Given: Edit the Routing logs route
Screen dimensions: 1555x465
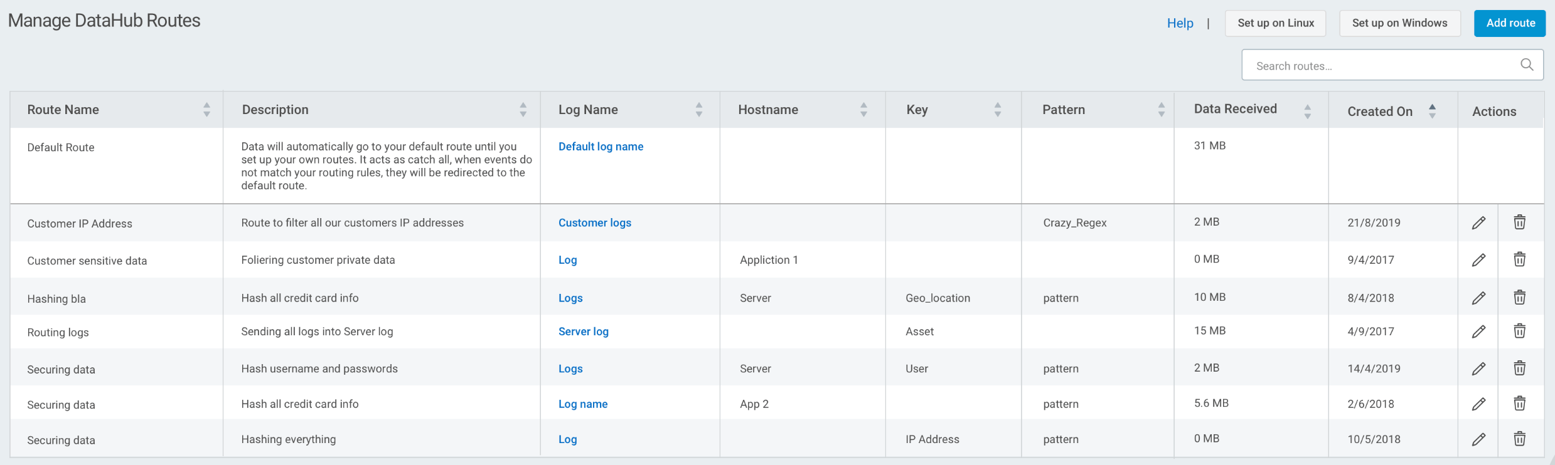Looking at the screenshot, I should coord(1478,331).
